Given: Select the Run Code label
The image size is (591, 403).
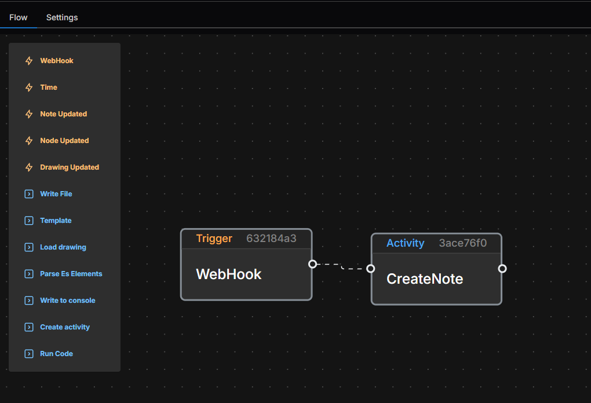Looking at the screenshot, I should pos(56,354).
